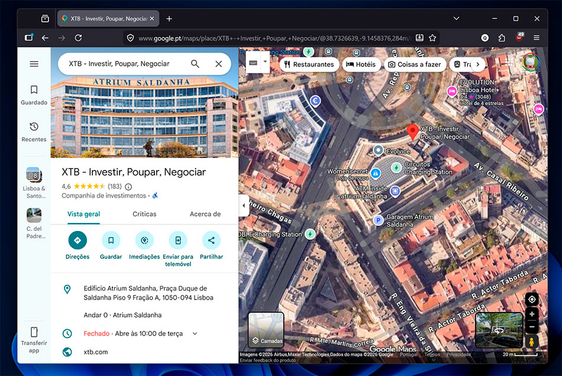Click the address bar URL
Viewport: 562px width, 376px height.
(x=274, y=38)
